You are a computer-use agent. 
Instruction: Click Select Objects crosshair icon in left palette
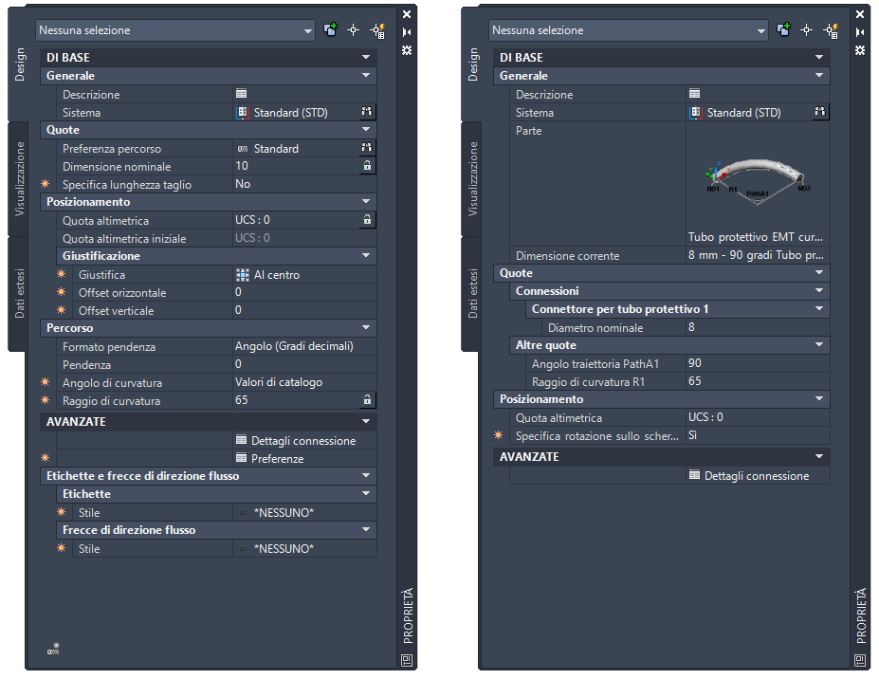(x=353, y=30)
